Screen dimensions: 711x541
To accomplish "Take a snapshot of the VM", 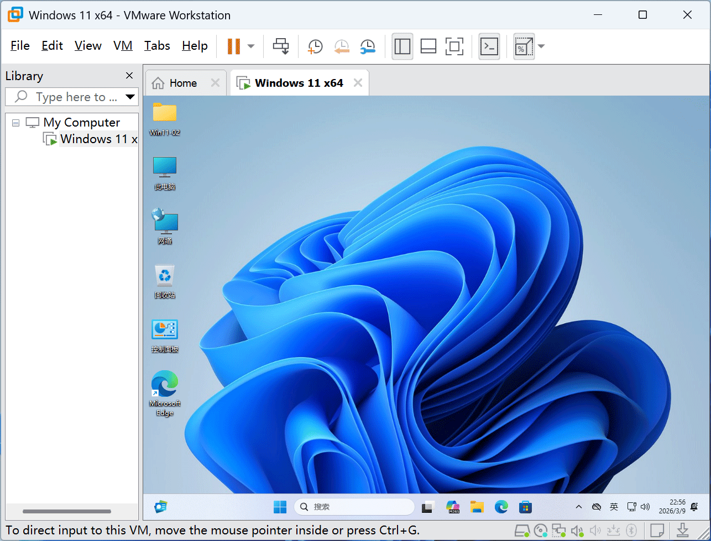I will click(315, 46).
